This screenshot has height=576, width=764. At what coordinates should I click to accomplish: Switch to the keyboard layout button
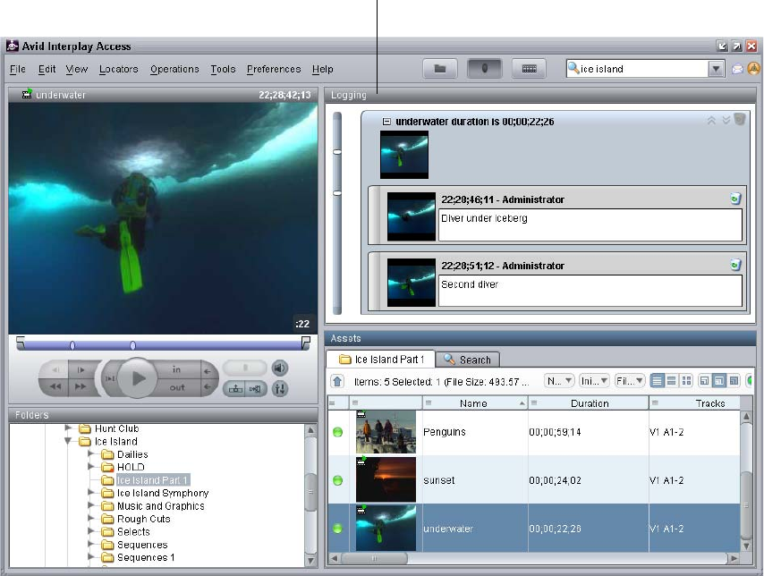(x=529, y=69)
